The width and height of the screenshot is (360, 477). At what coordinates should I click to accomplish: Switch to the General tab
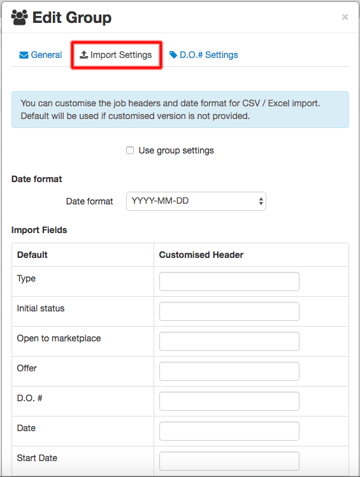pos(41,55)
